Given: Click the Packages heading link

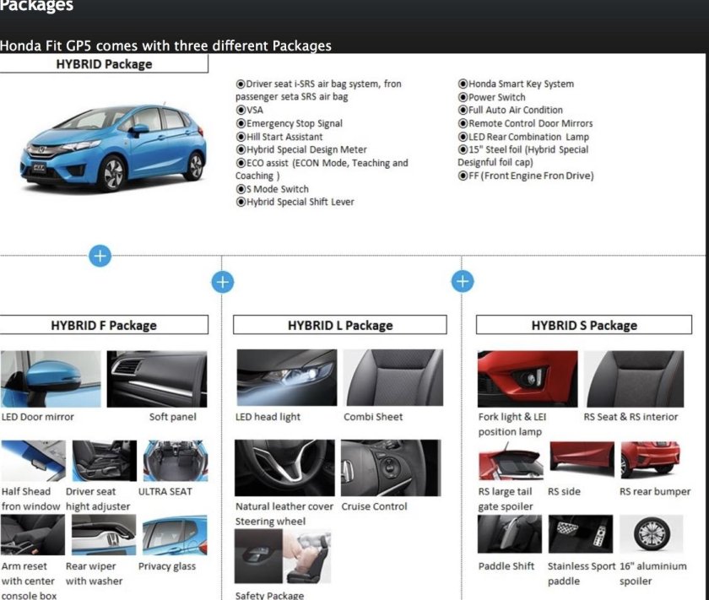Looking at the screenshot, I should (x=37, y=7).
